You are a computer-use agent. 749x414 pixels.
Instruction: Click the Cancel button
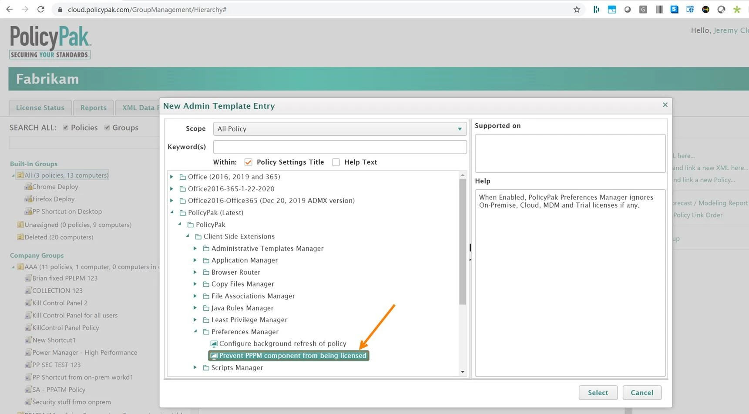642,393
